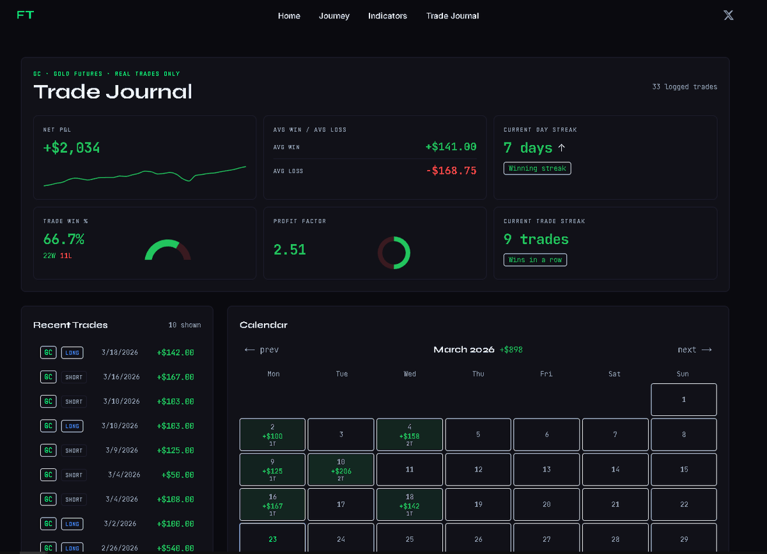Select calendar day 9 with +$125
This screenshot has width=767, height=554.
tap(274, 470)
